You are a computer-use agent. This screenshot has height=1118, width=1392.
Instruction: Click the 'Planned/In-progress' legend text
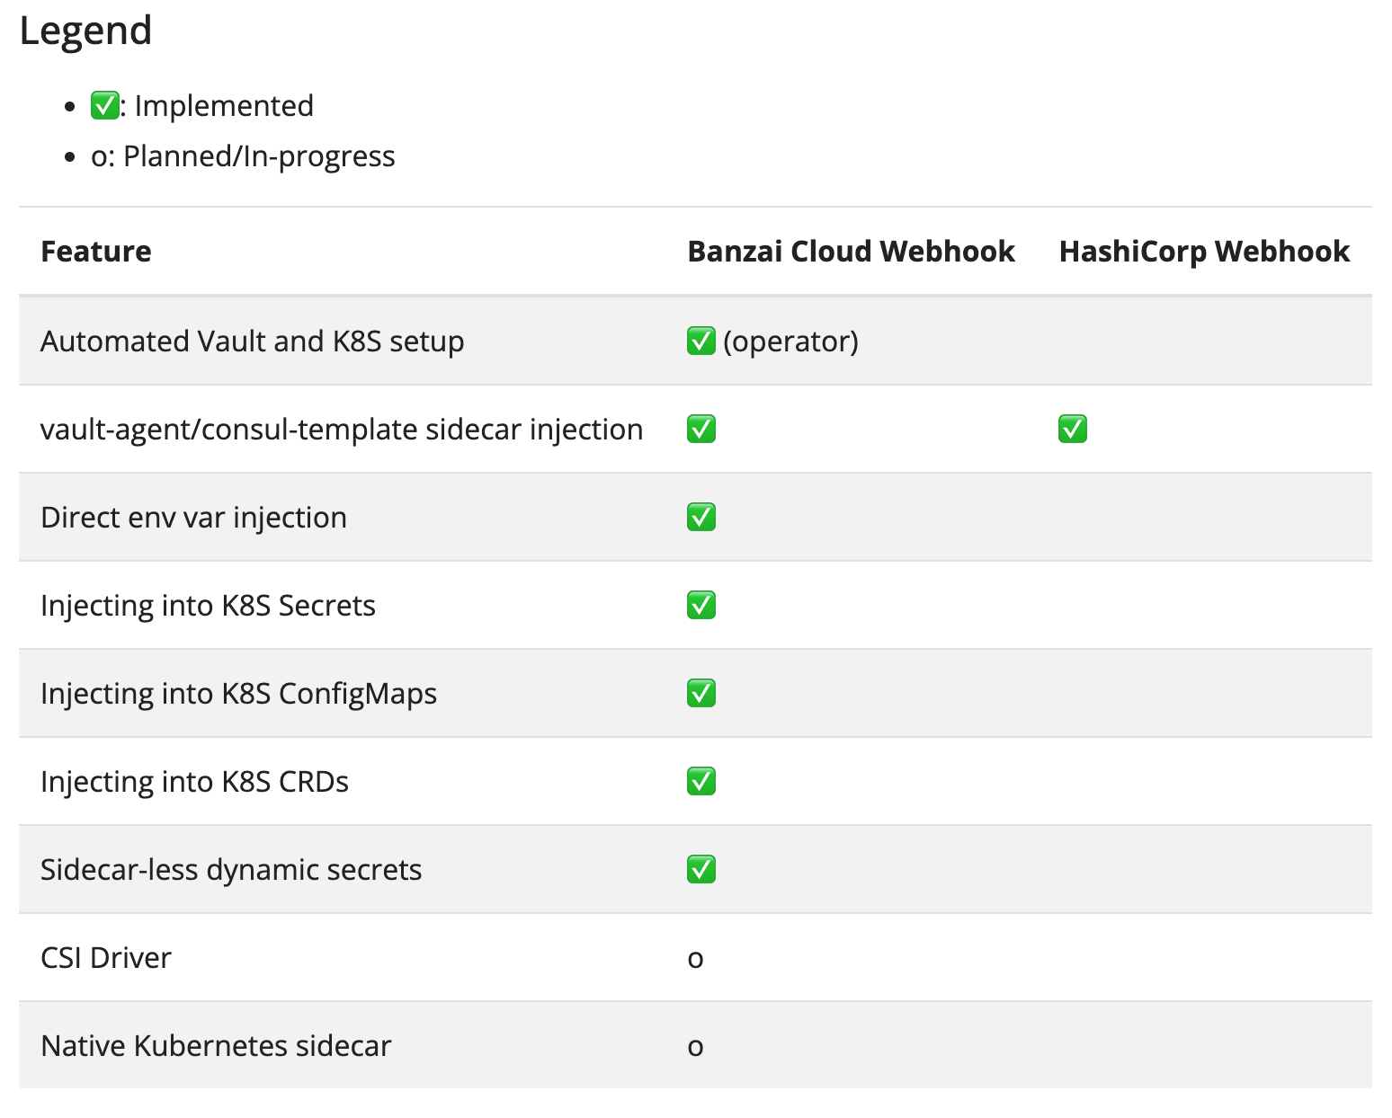coord(259,156)
